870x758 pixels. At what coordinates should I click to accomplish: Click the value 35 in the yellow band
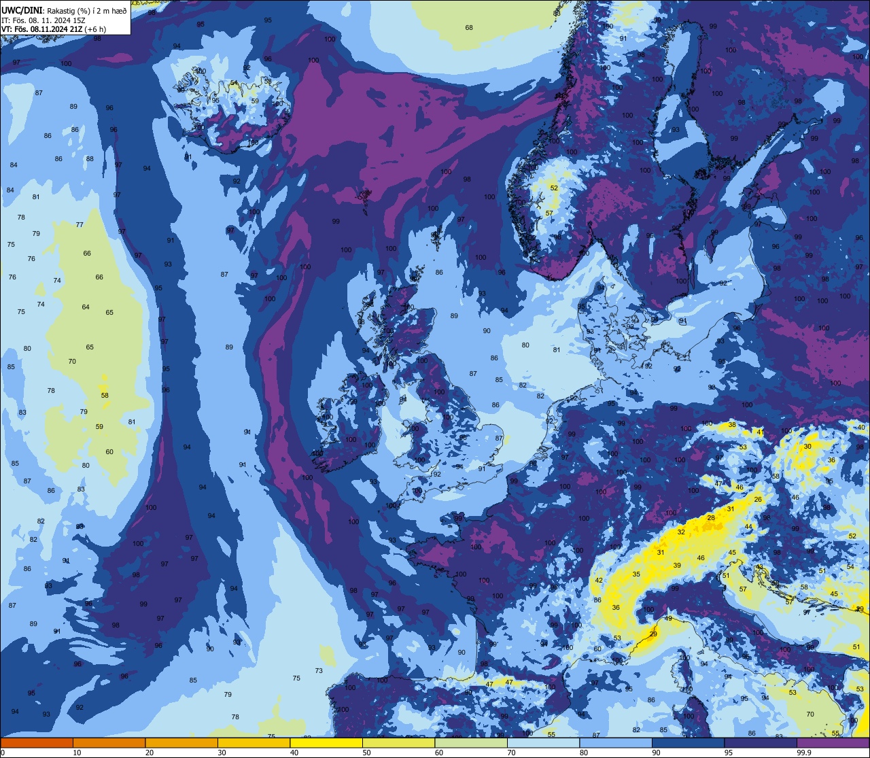636,574
